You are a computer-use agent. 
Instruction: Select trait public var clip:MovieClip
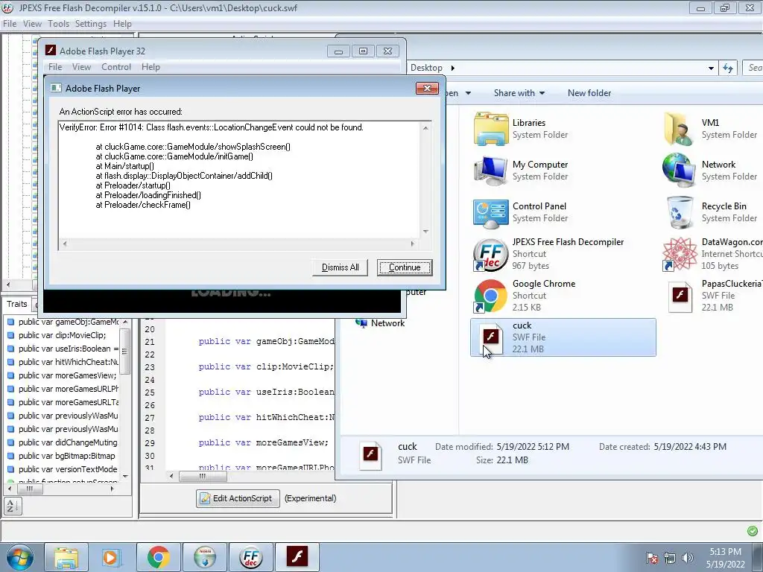(x=62, y=335)
